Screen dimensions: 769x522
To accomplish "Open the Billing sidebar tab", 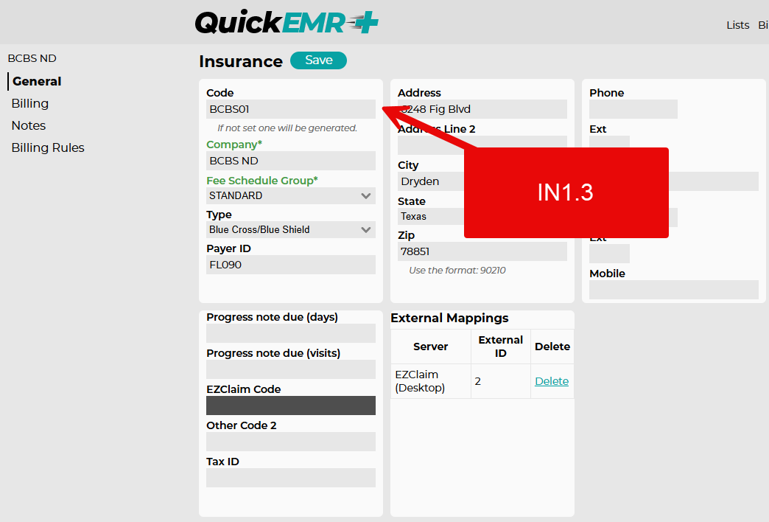I will pos(30,104).
